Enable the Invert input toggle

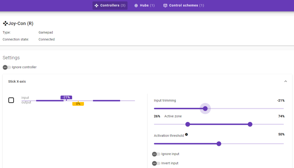point(156,163)
